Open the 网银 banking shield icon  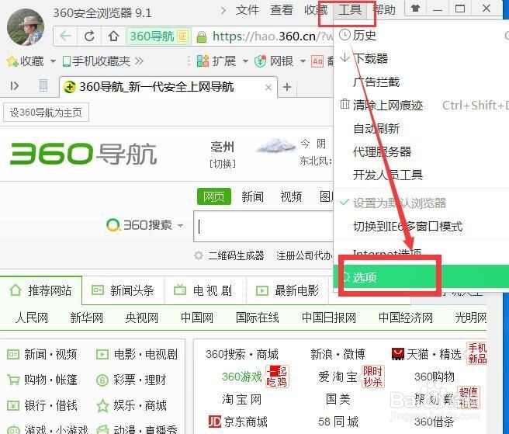[261, 61]
